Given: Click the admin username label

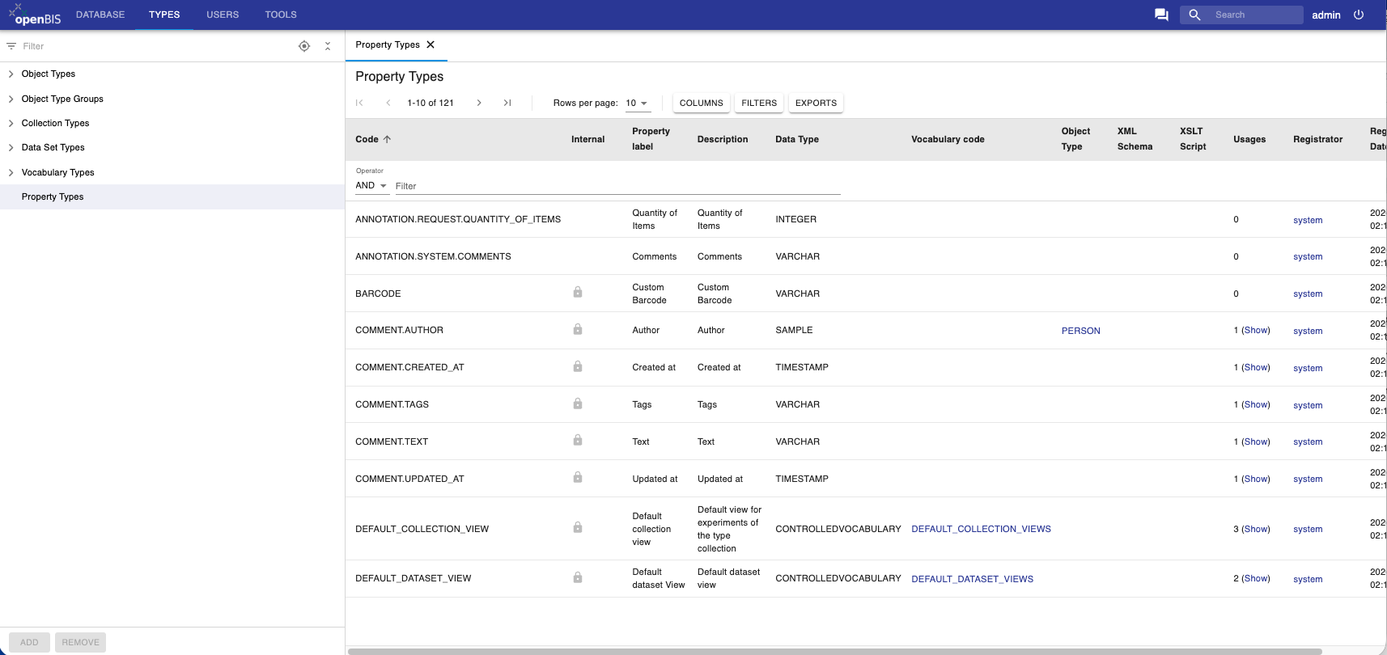Looking at the screenshot, I should pyautogui.click(x=1325, y=15).
